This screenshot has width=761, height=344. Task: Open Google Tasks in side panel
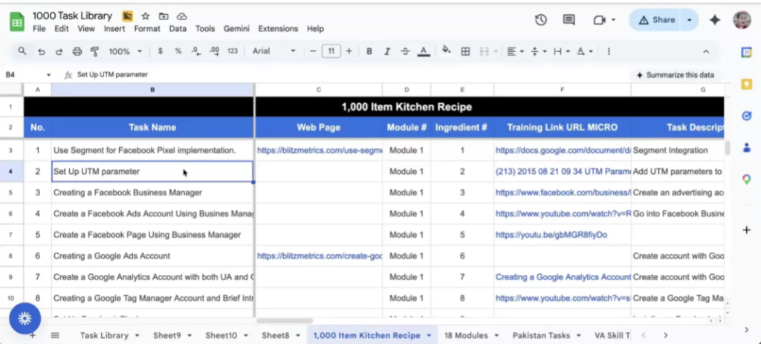(746, 115)
